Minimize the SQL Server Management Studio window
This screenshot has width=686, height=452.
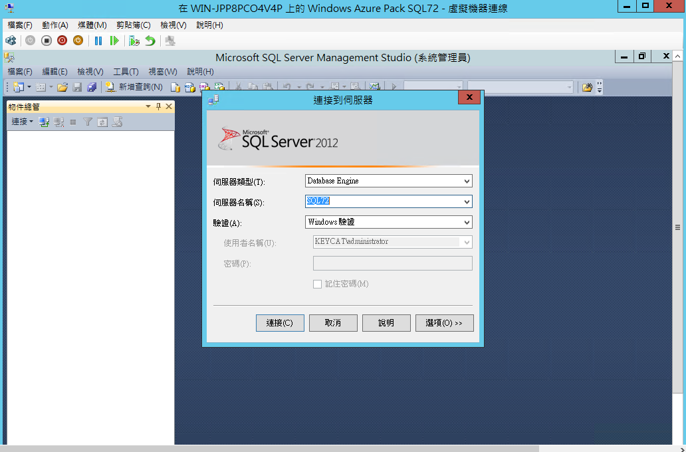coord(624,56)
